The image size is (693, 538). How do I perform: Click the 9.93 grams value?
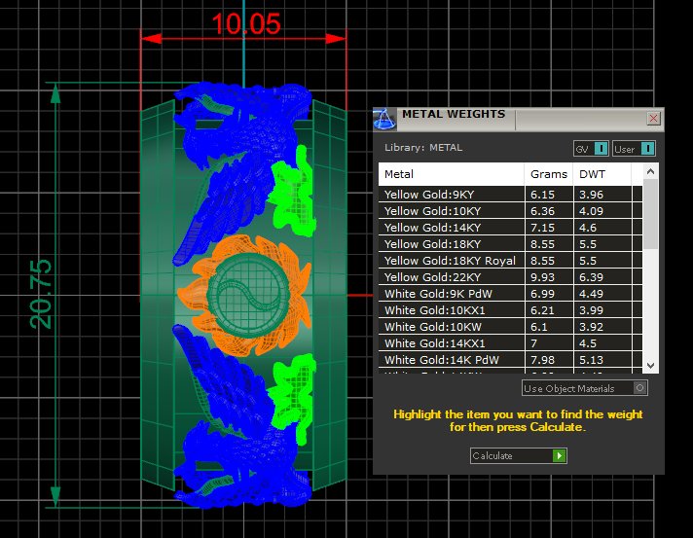click(542, 277)
